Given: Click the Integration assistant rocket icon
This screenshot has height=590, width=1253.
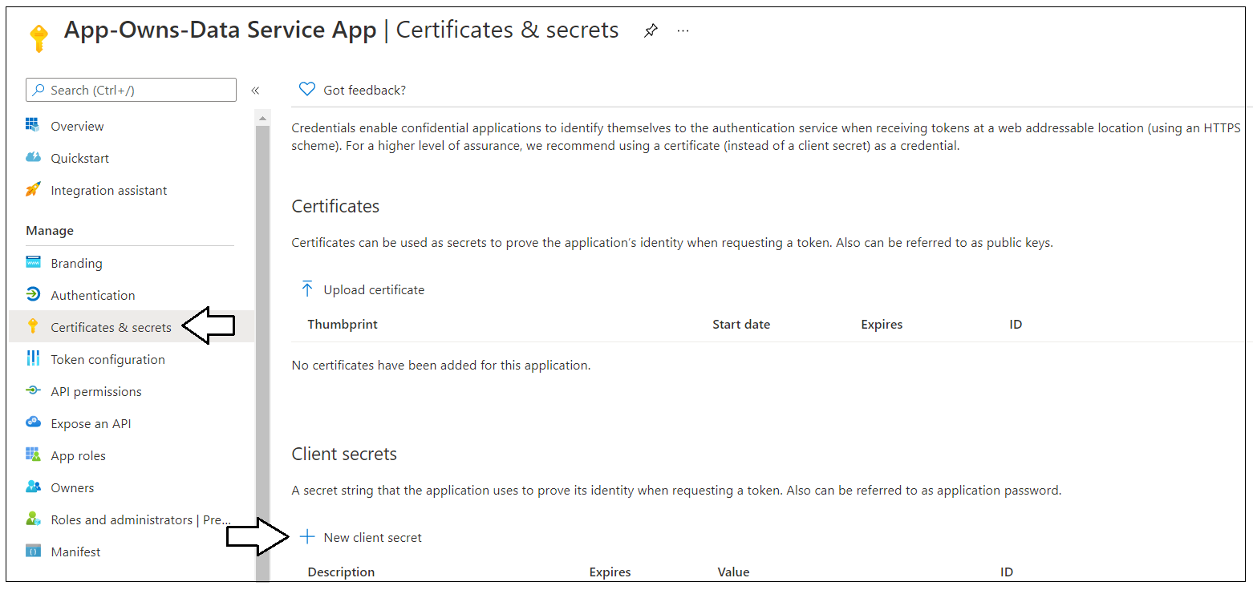Looking at the screenshot, I should (x=33, y=189).
